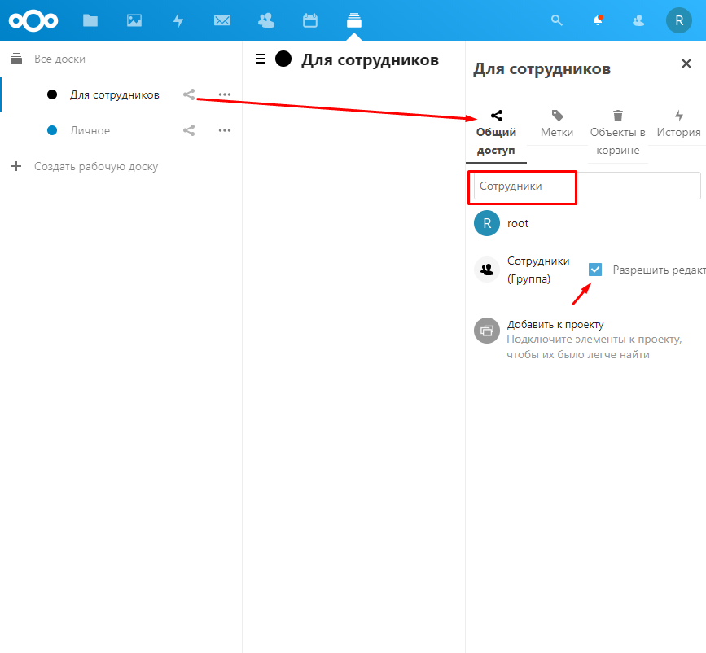Image resolution: width=706 pixels, height=653 pixels.
Task: Click the Сотрудники share search field
Action: coord(587,186)
